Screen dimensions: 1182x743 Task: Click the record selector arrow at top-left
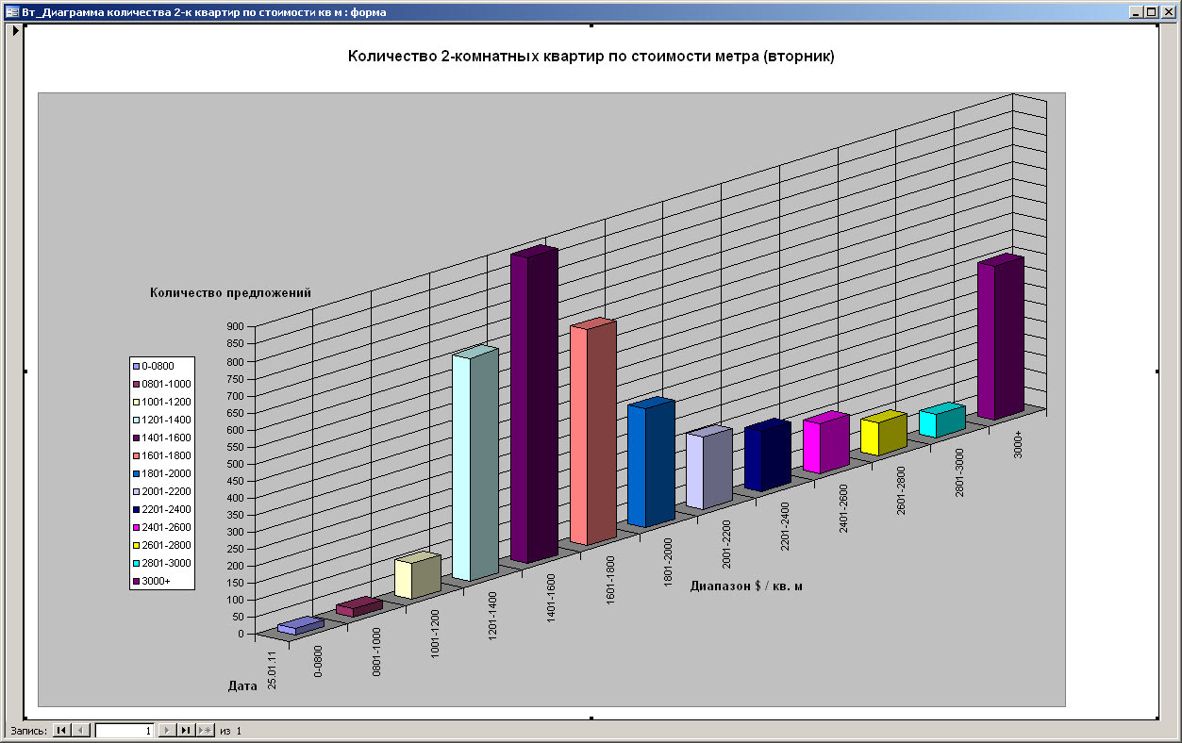[x=15, y=31]
